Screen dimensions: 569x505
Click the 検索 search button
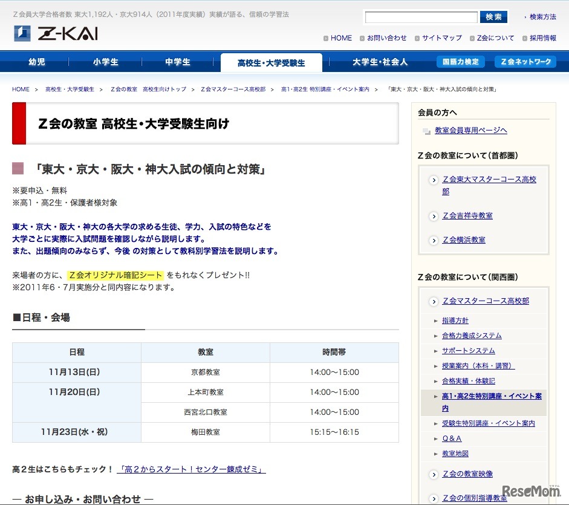click(493, 17)
